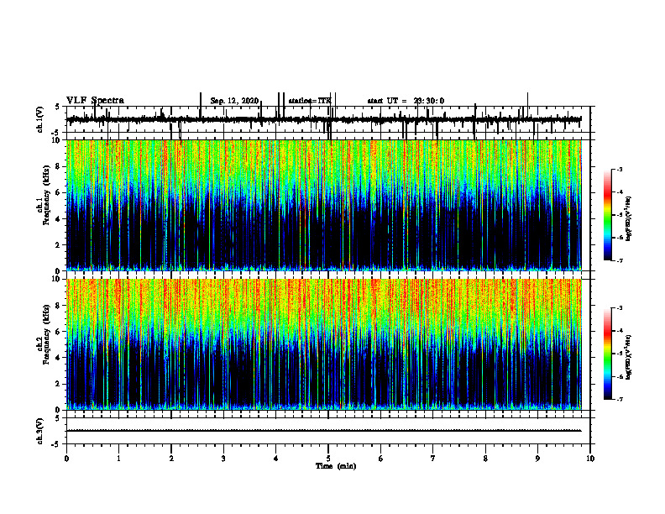Click inside the ch.2 spectrogram panel

[324, 344]
